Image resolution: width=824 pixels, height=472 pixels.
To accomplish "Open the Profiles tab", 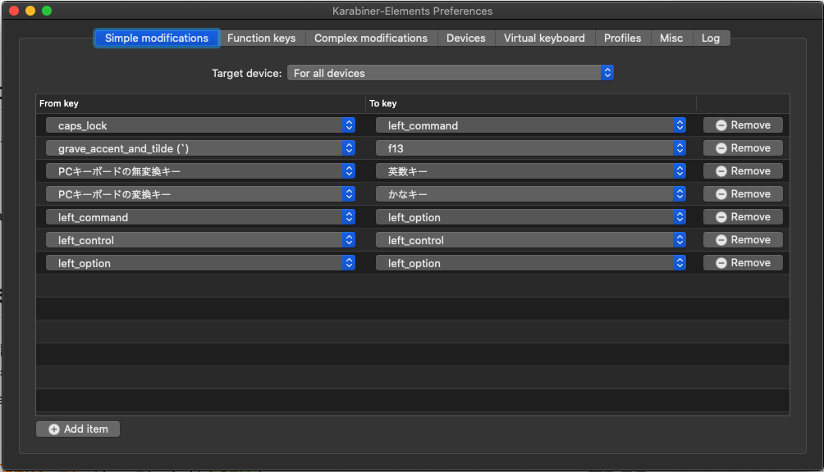I will coord(622,39).
